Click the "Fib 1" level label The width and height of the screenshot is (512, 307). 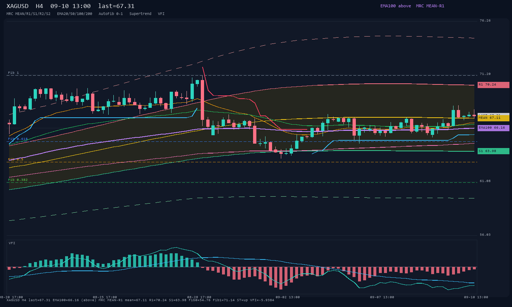pos(14,73)
